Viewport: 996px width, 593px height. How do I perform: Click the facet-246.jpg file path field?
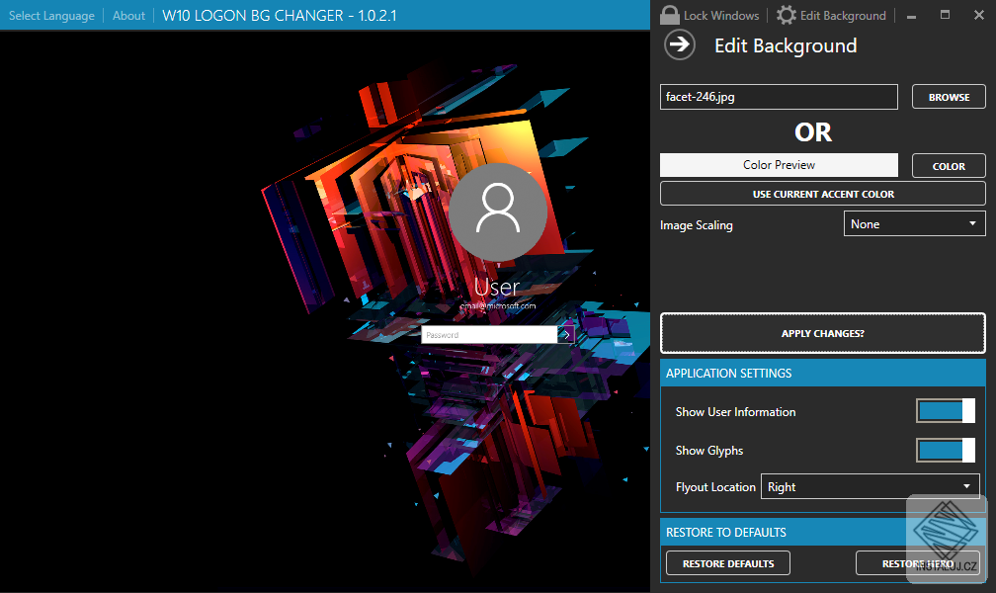tap(779, 97)
